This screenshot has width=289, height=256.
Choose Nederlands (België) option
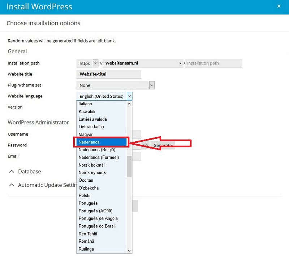[102, 150]
